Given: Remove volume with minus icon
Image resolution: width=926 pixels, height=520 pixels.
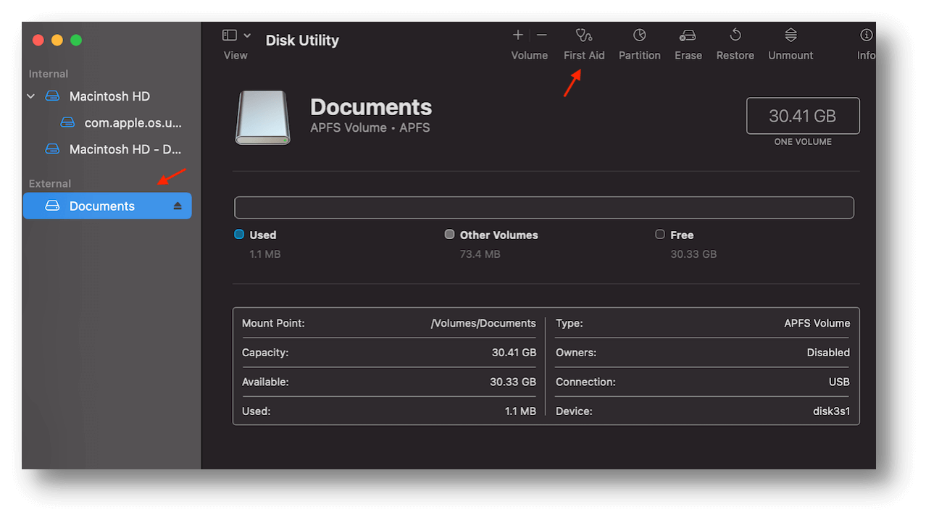Looking at the screenshot, I should coord(542,35).
